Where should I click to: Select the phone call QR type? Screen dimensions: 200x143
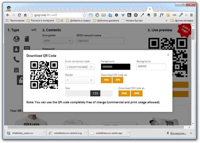(17, 59)
